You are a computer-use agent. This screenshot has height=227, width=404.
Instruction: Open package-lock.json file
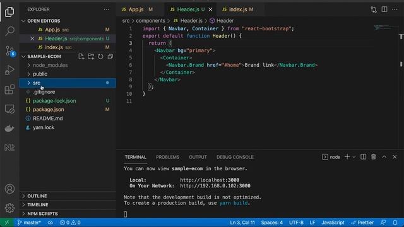(x=68, y=101)
